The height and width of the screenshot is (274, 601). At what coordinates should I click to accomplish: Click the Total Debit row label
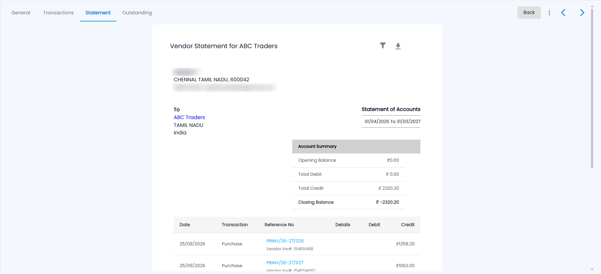(x=310, y=174)
